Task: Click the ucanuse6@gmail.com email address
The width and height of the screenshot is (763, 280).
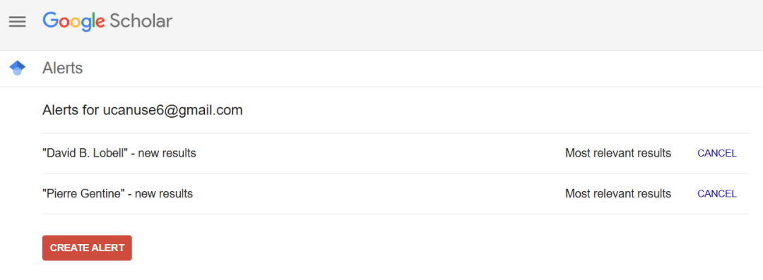Action: (x=173, y=110)
